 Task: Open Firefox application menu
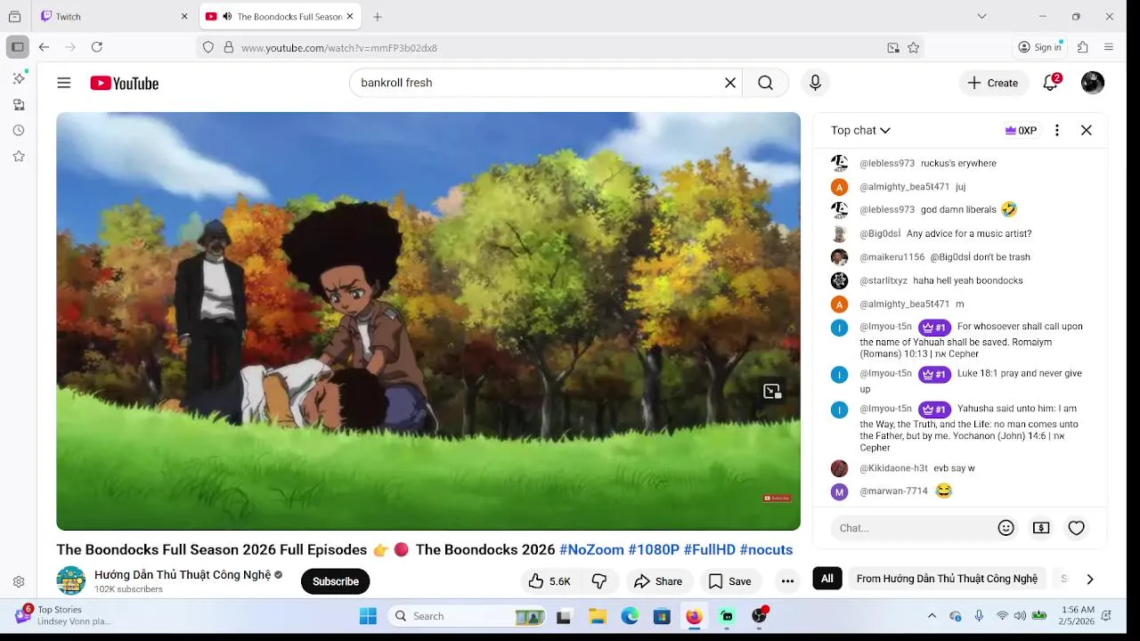(x=1109, y=47)
